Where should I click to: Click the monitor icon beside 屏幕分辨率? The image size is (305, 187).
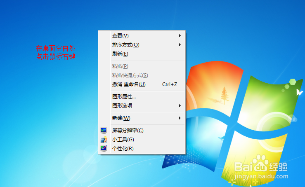(104, 131)
